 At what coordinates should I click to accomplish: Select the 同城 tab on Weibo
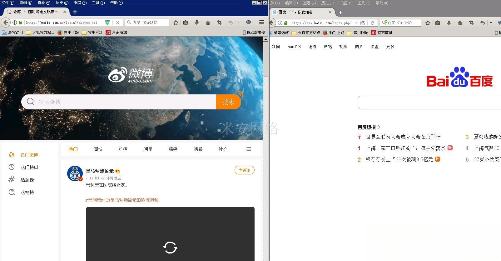[x=98, y=149]
